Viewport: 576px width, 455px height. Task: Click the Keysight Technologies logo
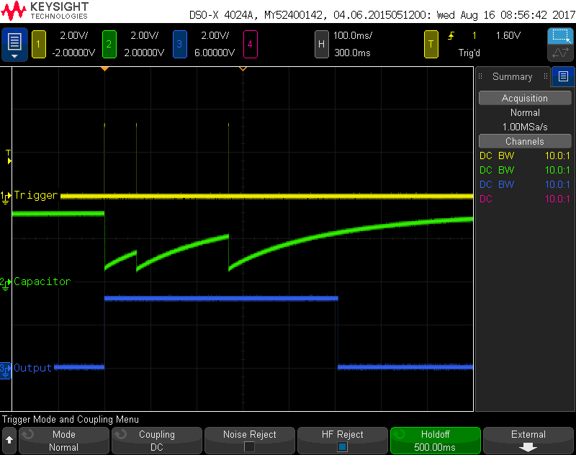[45, 11]
